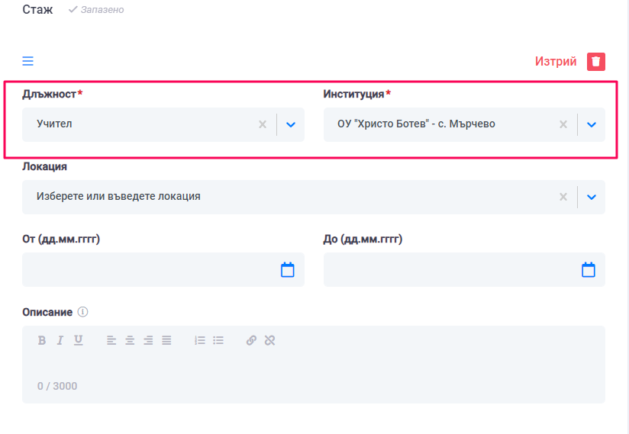Click the info icon next to Описание
Screen dimensions: 629x434
(83, 312)
